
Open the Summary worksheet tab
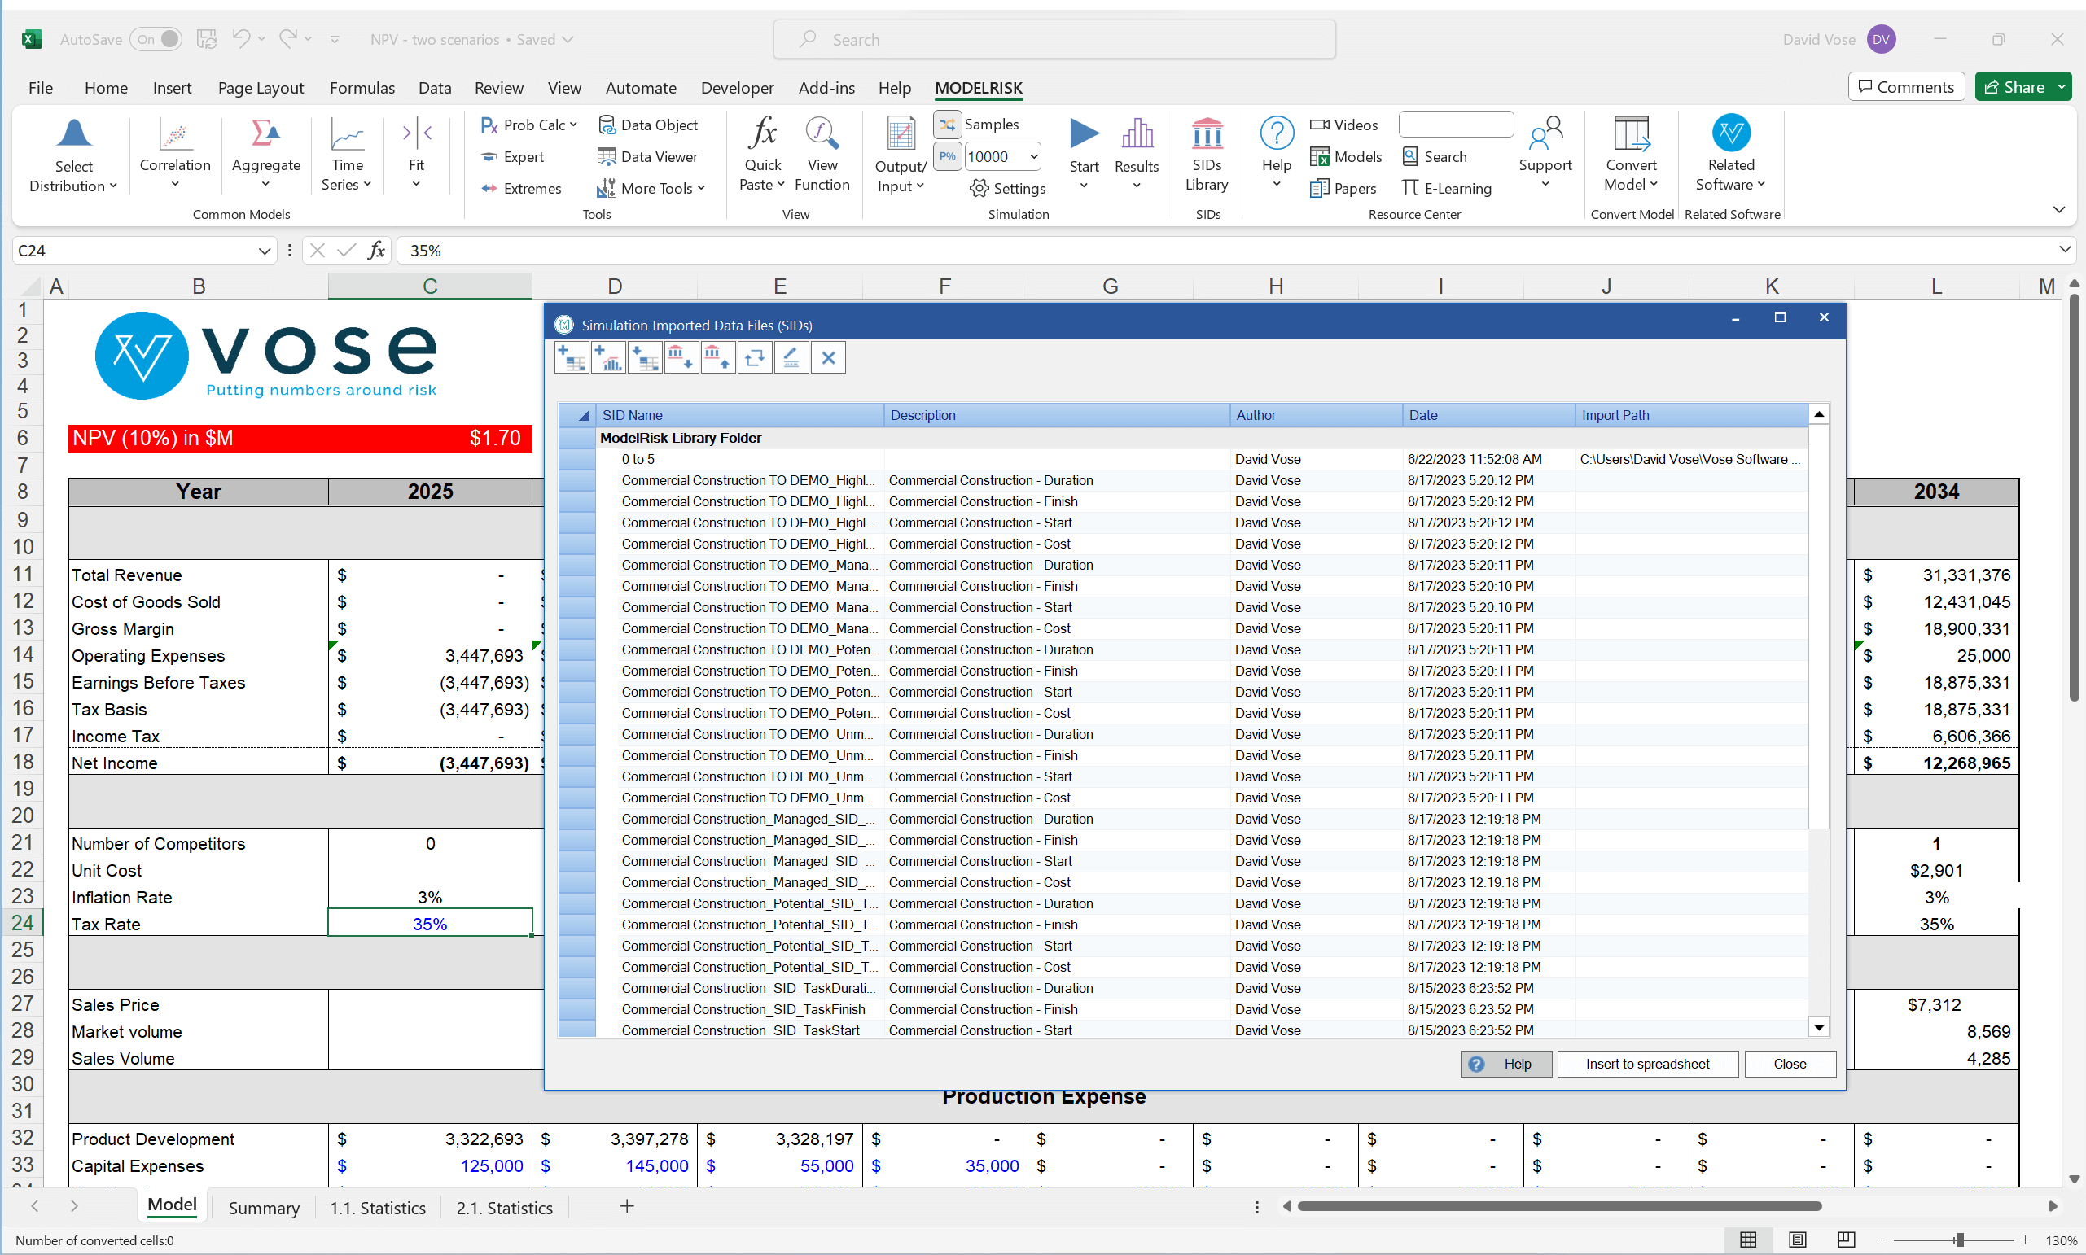pos(263,1207)
